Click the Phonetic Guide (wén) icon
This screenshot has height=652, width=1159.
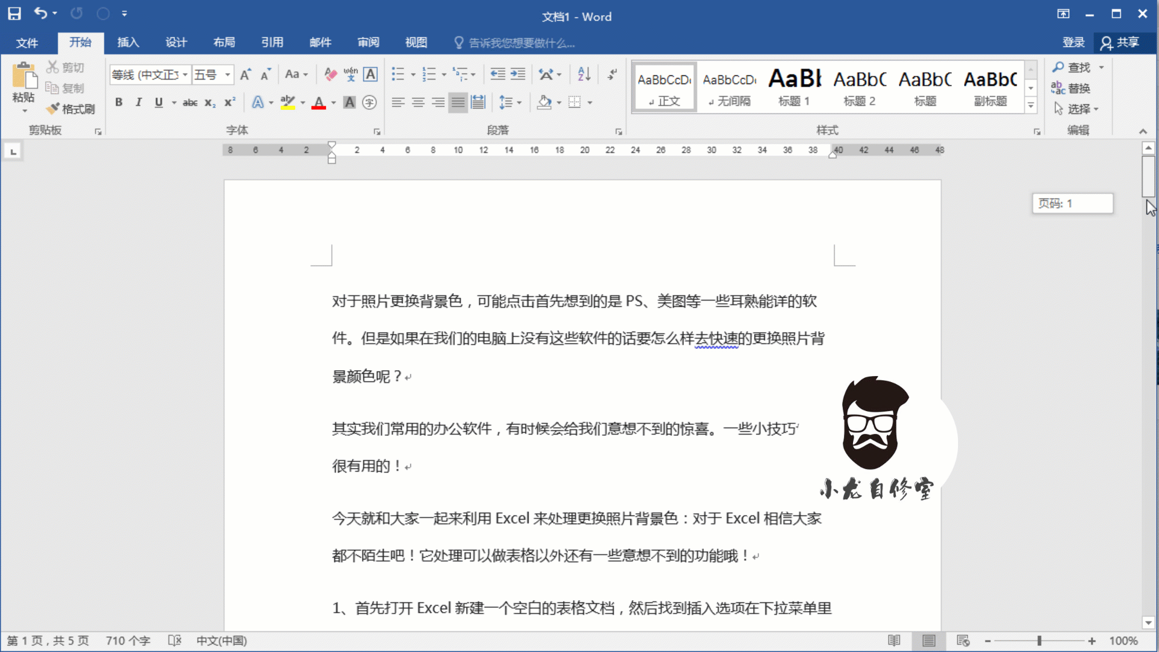click(350, 74)
